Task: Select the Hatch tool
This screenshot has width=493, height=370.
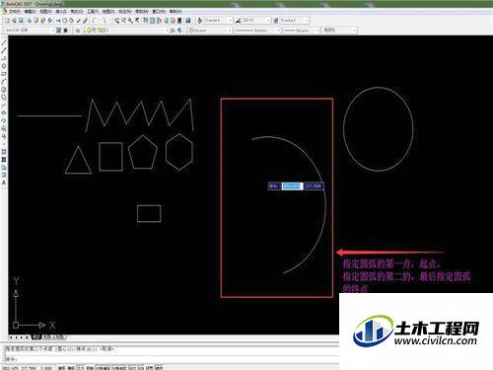Action: tap(4, 152)
